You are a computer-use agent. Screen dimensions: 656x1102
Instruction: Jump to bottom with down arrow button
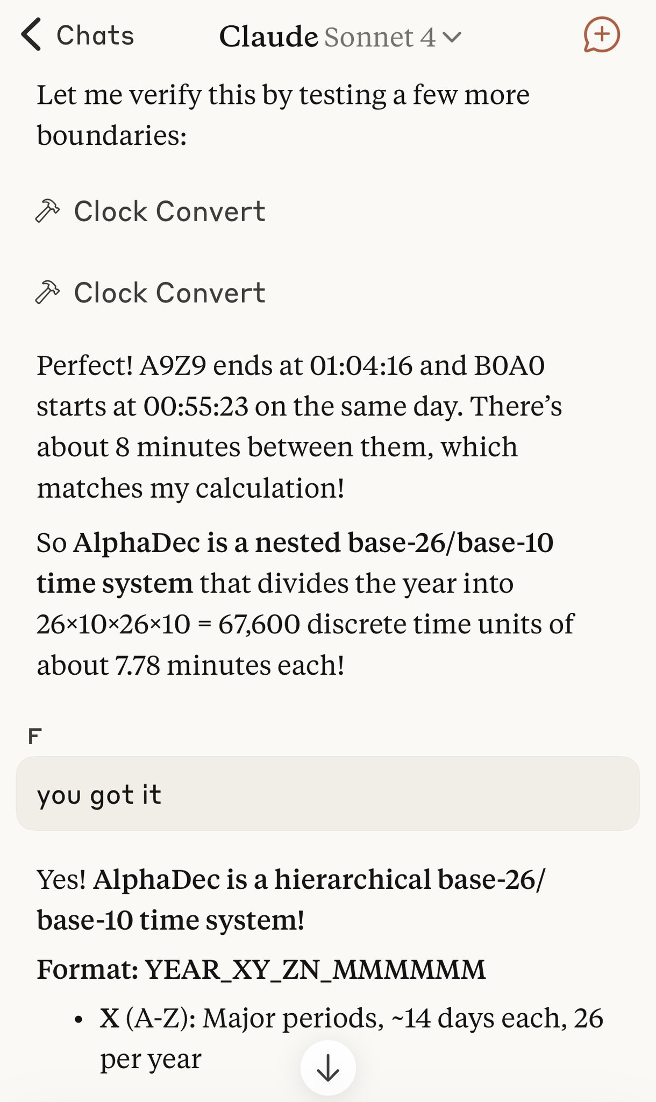click(x=328, y=1068)
